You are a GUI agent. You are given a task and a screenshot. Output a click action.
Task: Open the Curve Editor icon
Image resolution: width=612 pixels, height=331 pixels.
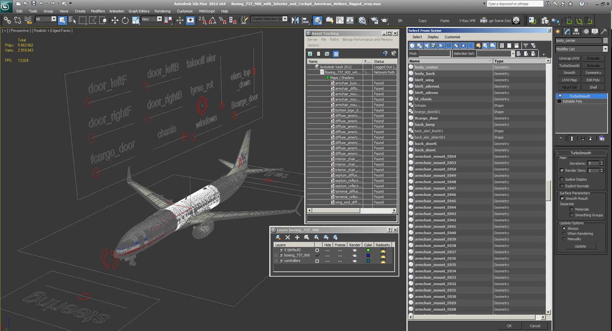[340, 20]
